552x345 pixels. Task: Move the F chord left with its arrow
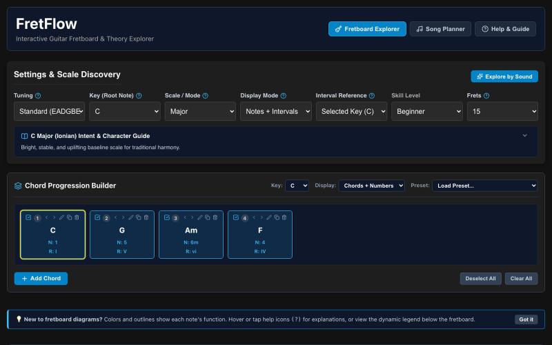254,217
